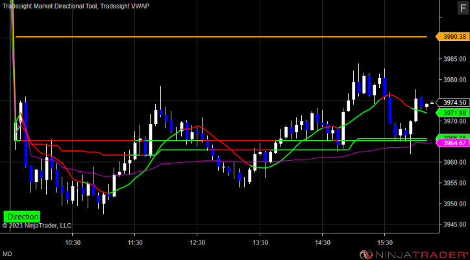This screenshot has width=470, height=260.
Task: Select the 3974.50 current price marker
Action: click(452, 102)
